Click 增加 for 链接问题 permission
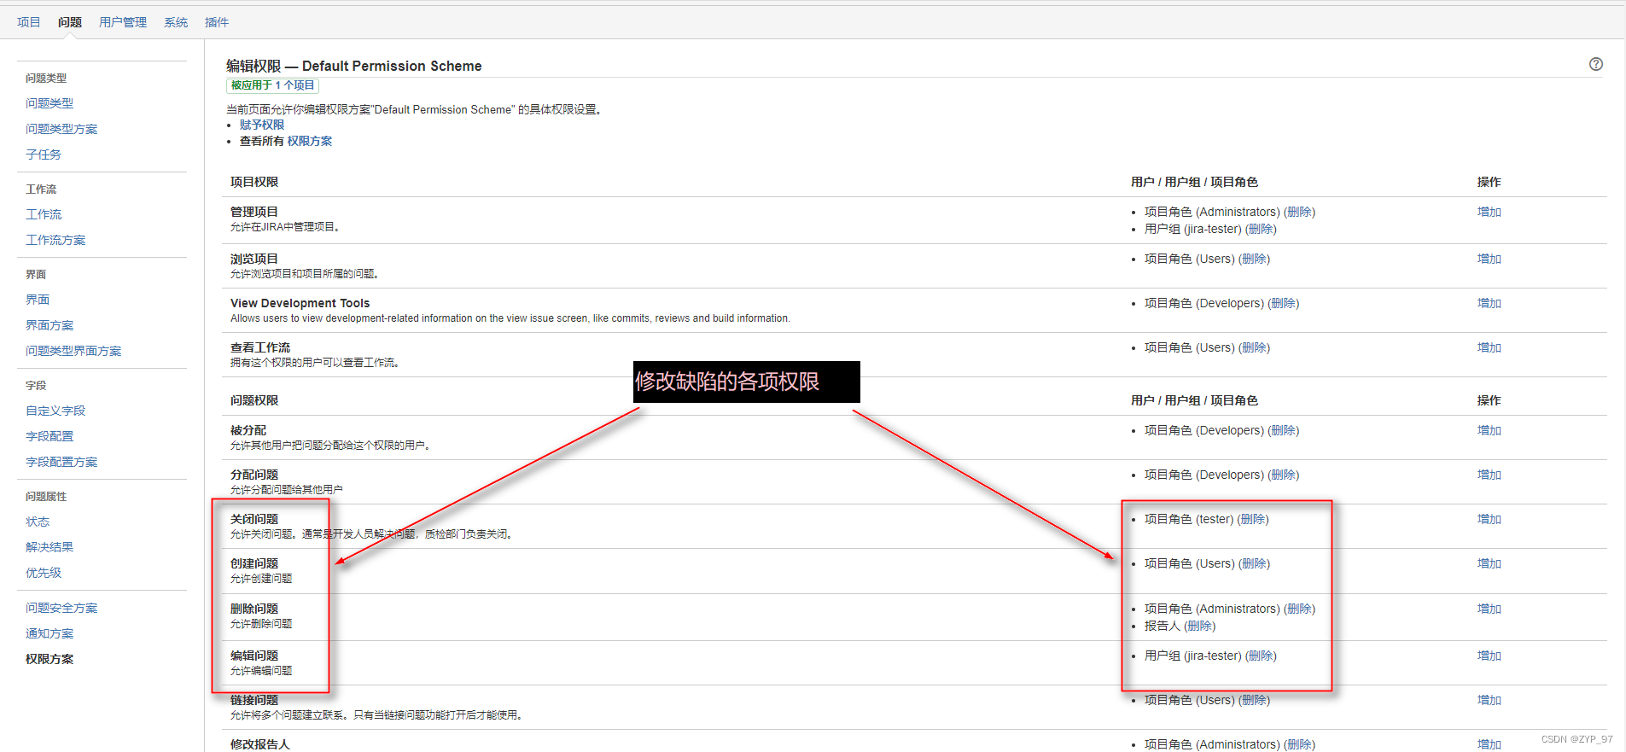Image resolution: width=1626 pixels, height=752 pixels. point(1489,700)
